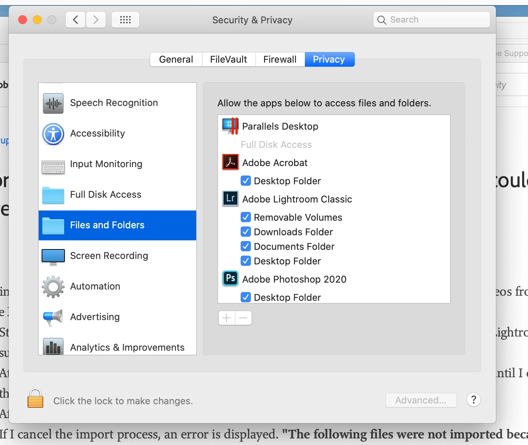Screen dimensions: 528x445
Task: Select Advertising category label
Action: coord(95,317)
